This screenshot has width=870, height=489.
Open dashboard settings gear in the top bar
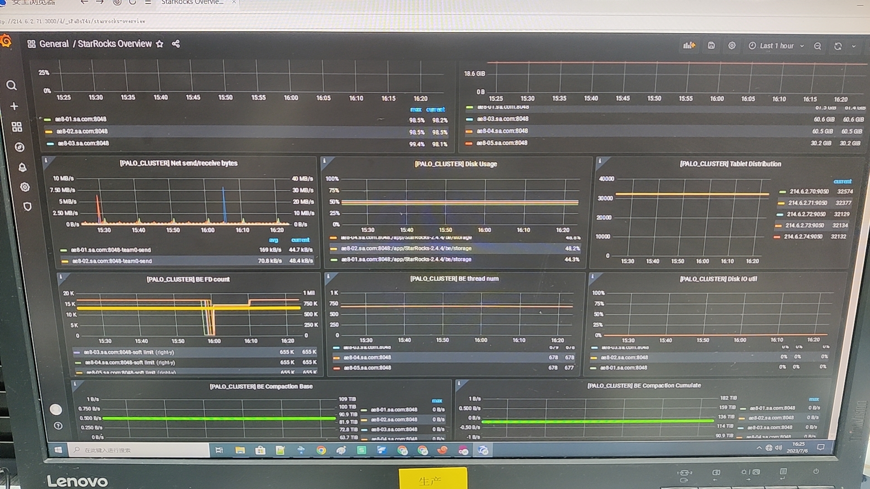click(732, 45)
